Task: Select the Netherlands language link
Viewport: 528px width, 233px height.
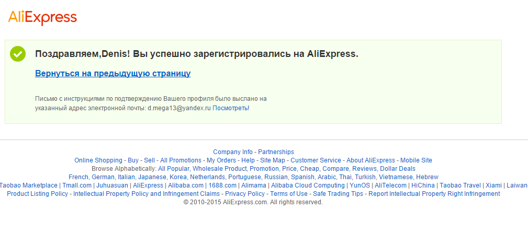Action: pos(207,177)
